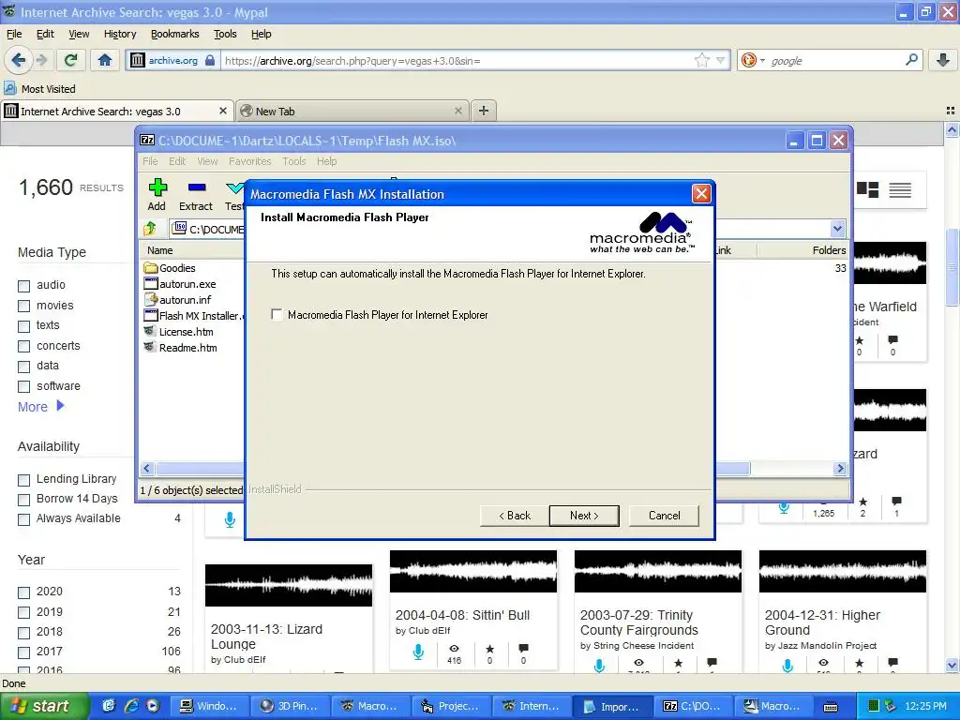Click the Most Visited bookmark icon
960x720 pixels.
[x=9, y=88]
